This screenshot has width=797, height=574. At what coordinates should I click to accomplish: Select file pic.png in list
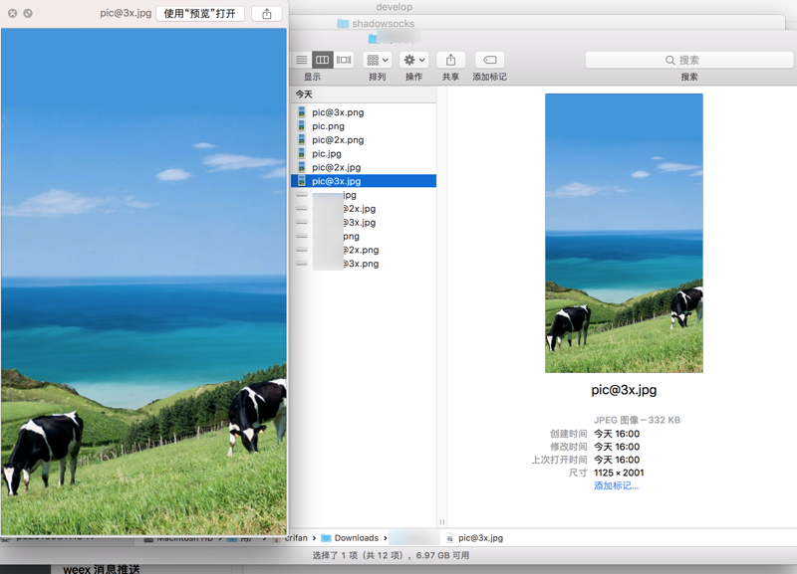(364, 126)
